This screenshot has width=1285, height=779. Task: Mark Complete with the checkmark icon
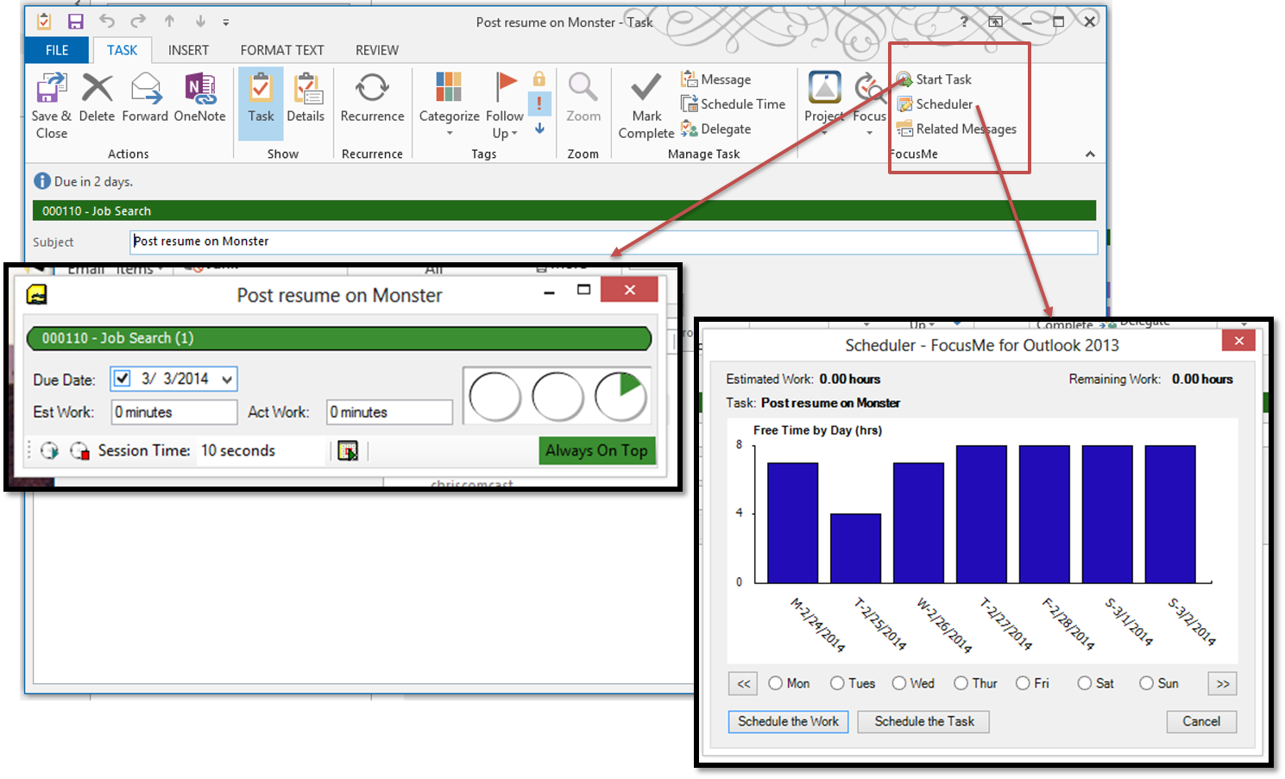click(x=646, y=88)
